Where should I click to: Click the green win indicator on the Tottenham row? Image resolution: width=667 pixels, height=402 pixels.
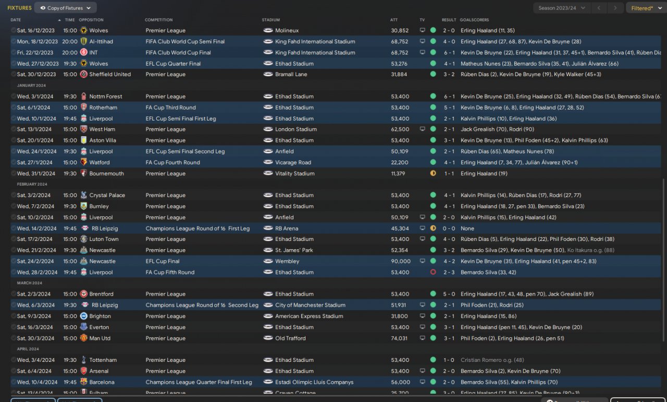point(433,360)
